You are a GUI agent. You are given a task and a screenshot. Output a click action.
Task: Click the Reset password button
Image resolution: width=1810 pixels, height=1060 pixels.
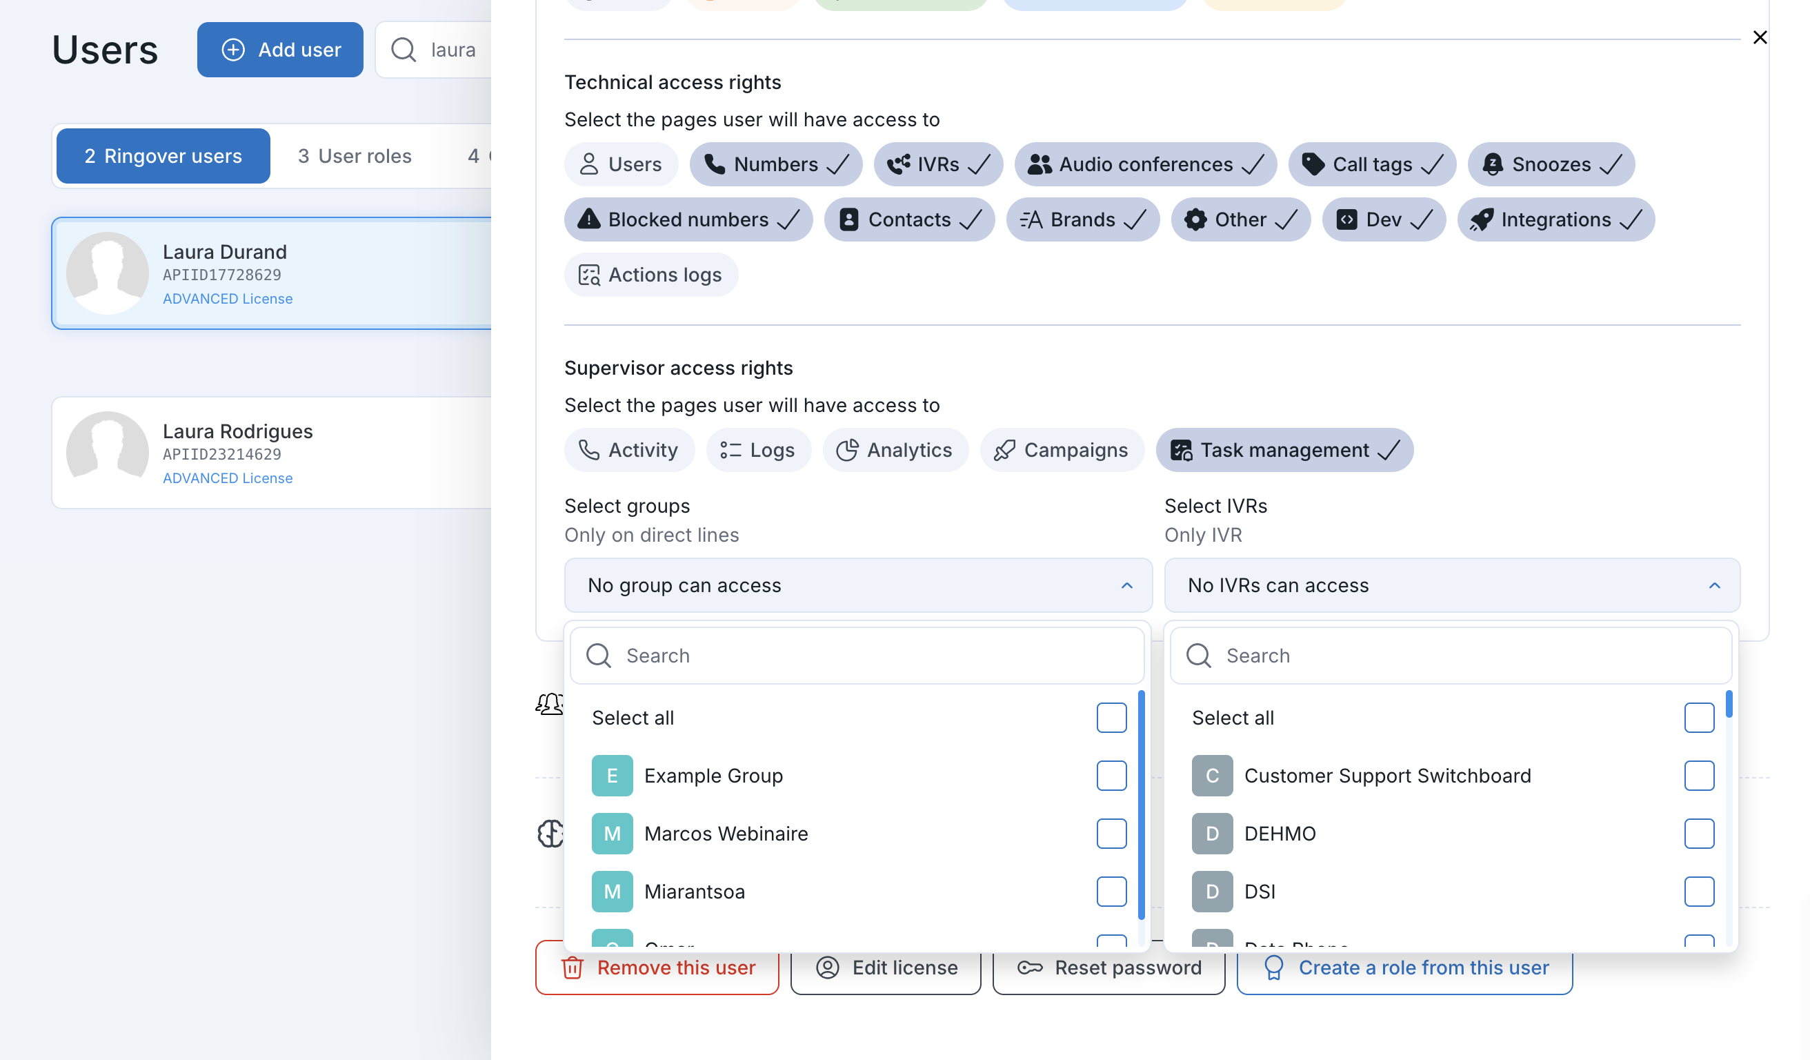(x=1109, y=968)
